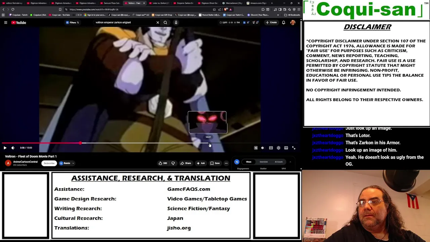Screen dimensions: 430x242
Task: Select the Views tab in vidIQ panel
Action: 249,162
